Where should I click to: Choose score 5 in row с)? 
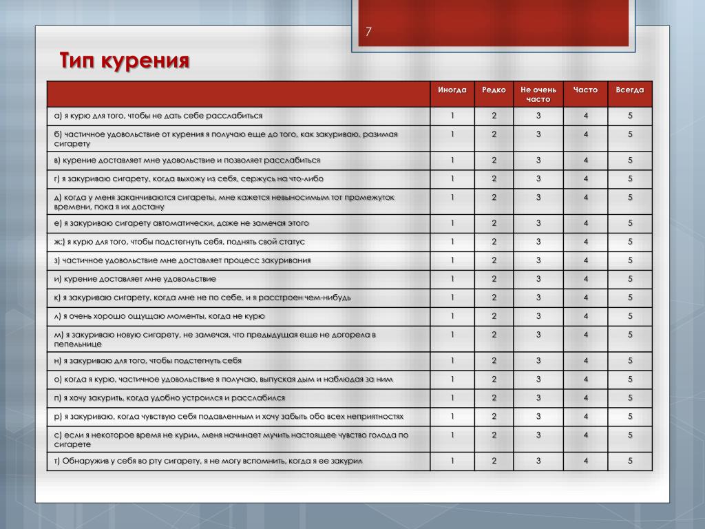pyautogui.click(x=630, y=435)
